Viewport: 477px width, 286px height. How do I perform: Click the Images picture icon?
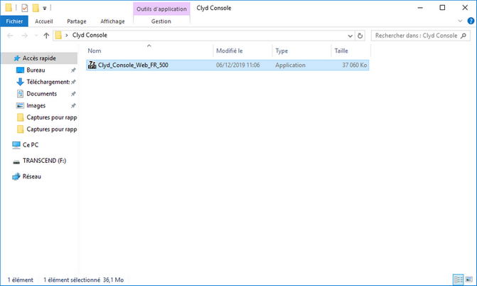tap(20, 106)
